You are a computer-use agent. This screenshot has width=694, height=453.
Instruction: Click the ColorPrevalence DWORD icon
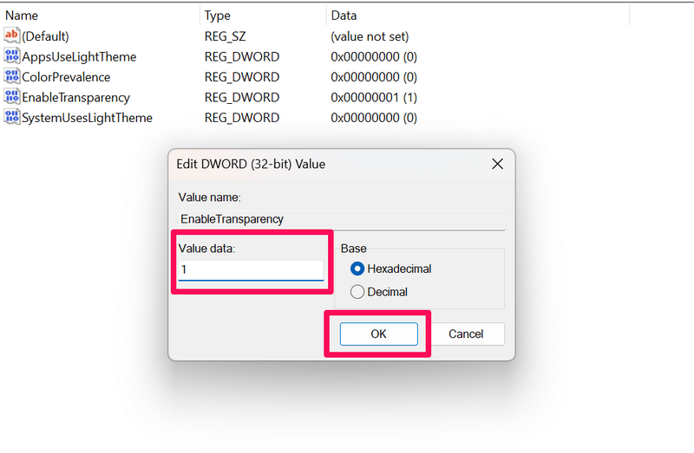[x=12, y=77]
